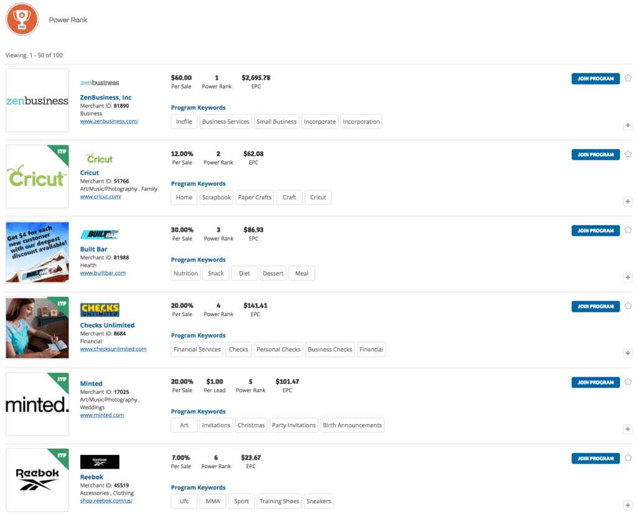
Task: Click the large ZenBusiness logo thumbnail
Action: pyautogui.click(x=37, y=100)
